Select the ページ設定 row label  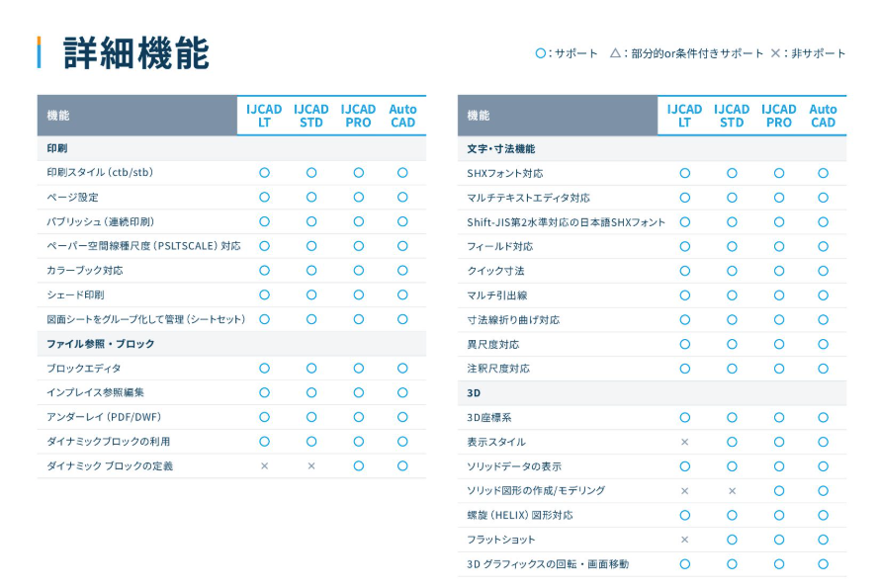coord(72,198)
